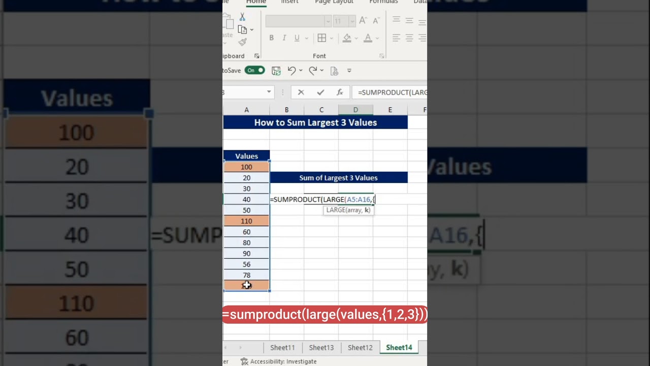Toggle Bold formatting
The image size is (650, 366).
click(271, 38)
